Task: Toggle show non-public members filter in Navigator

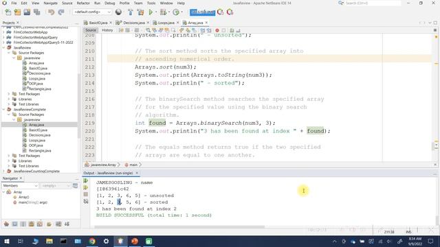Action: [x=32, y=224]
